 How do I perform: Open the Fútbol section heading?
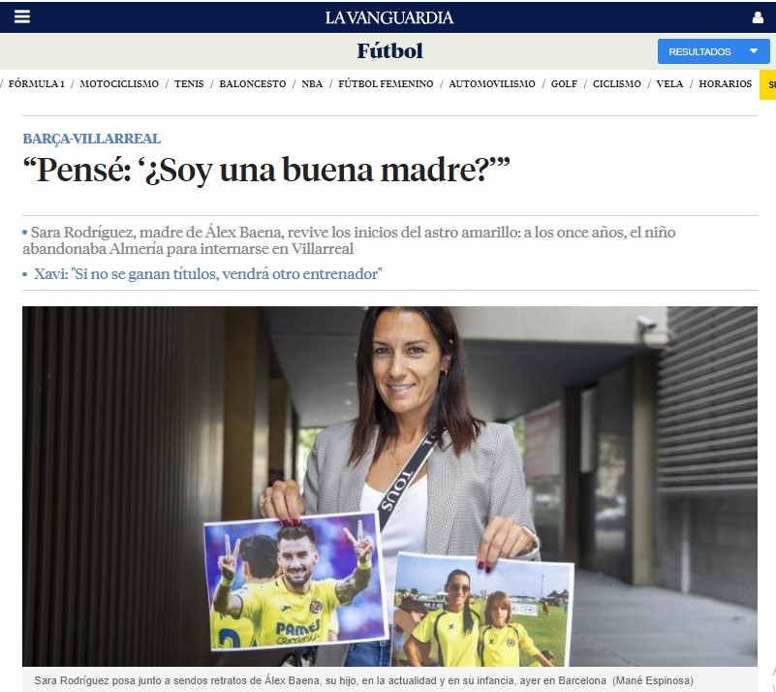pyautogui.click(x=390, y=51)
